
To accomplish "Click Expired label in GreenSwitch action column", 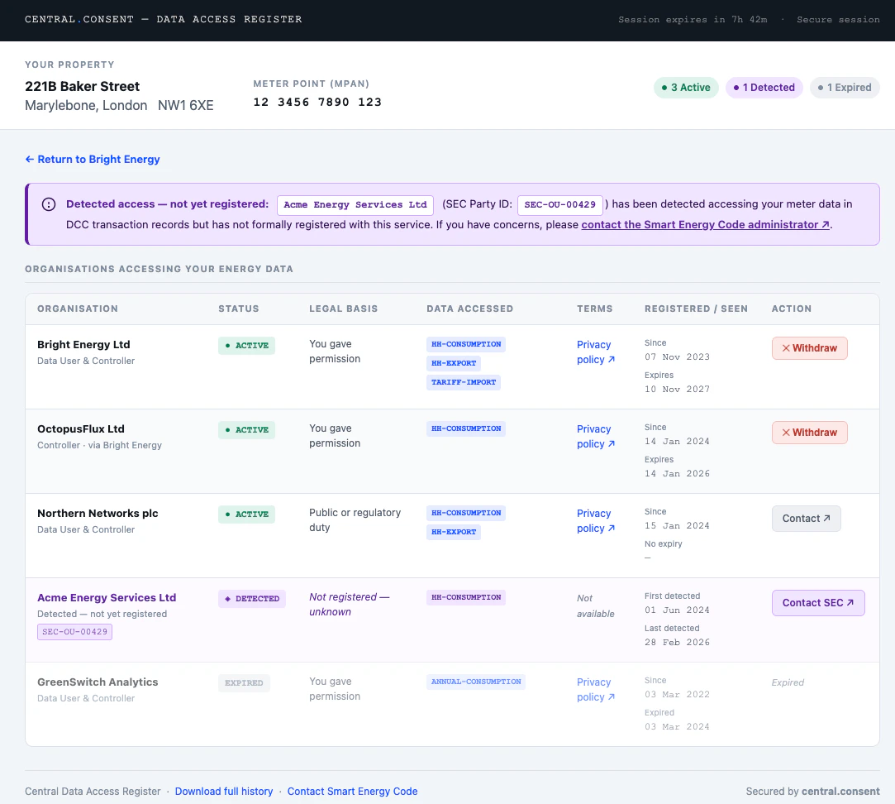I will pyautogui.click(x=787, y=683).
